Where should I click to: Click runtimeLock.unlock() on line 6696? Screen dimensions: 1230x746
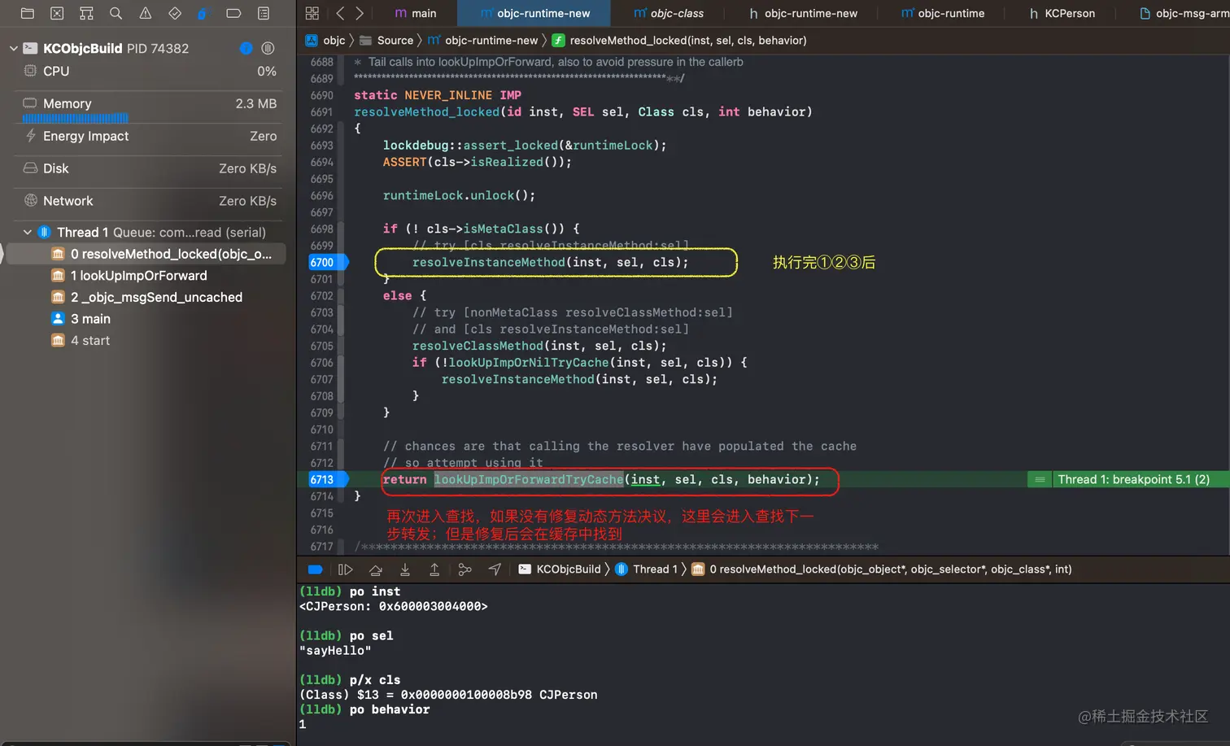pyautogui.click(x=459, y=195)
